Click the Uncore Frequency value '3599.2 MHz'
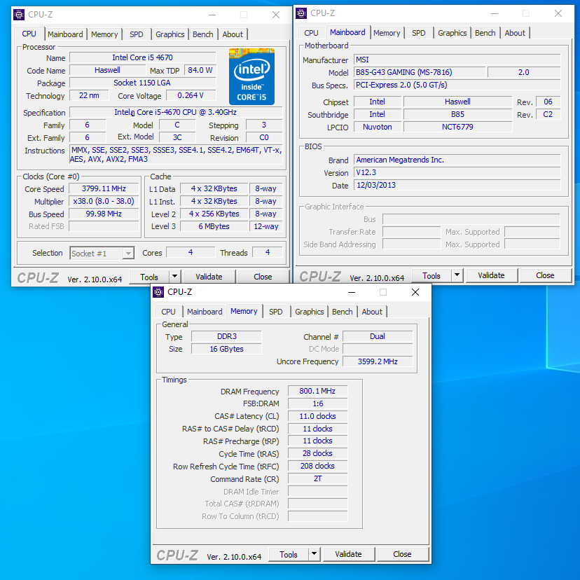 [378, 361]
